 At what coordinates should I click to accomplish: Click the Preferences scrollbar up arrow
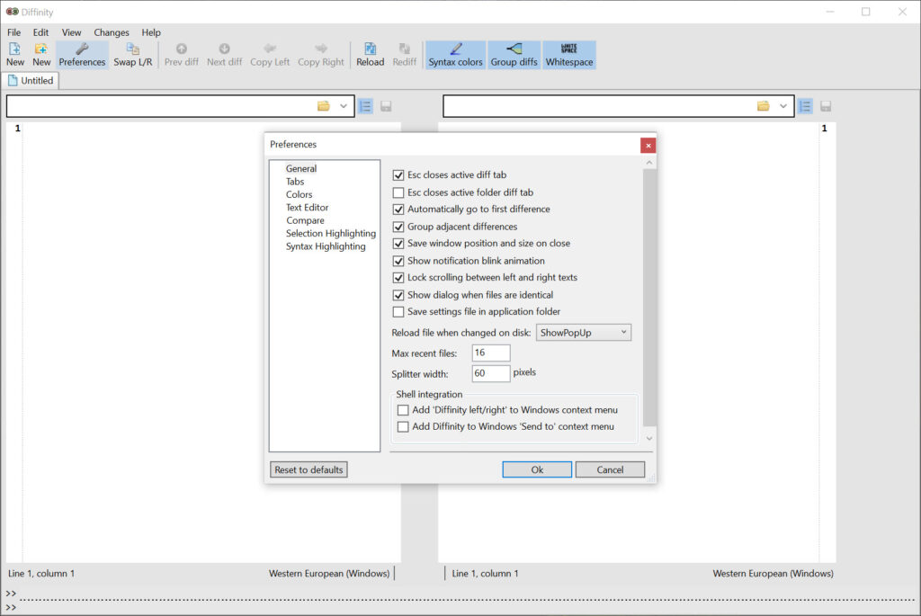click(x=649, y=163)
